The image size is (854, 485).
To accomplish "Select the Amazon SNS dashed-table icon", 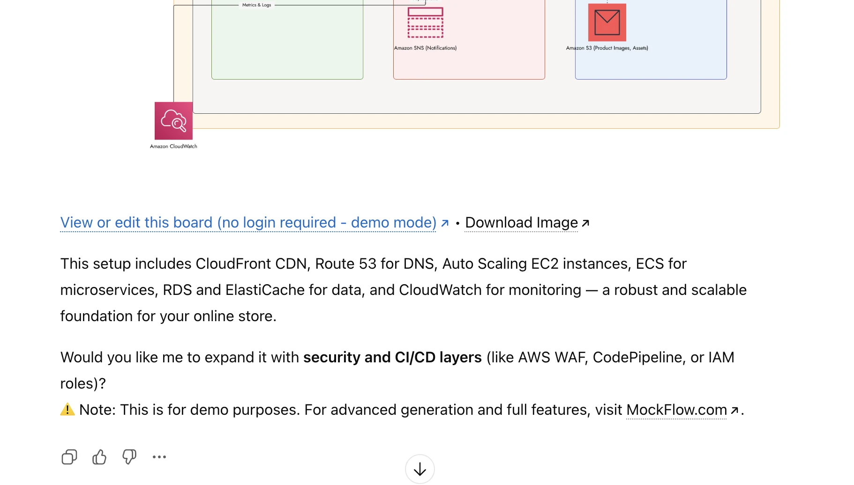I will pyautogui.click(x=425, y=22).
